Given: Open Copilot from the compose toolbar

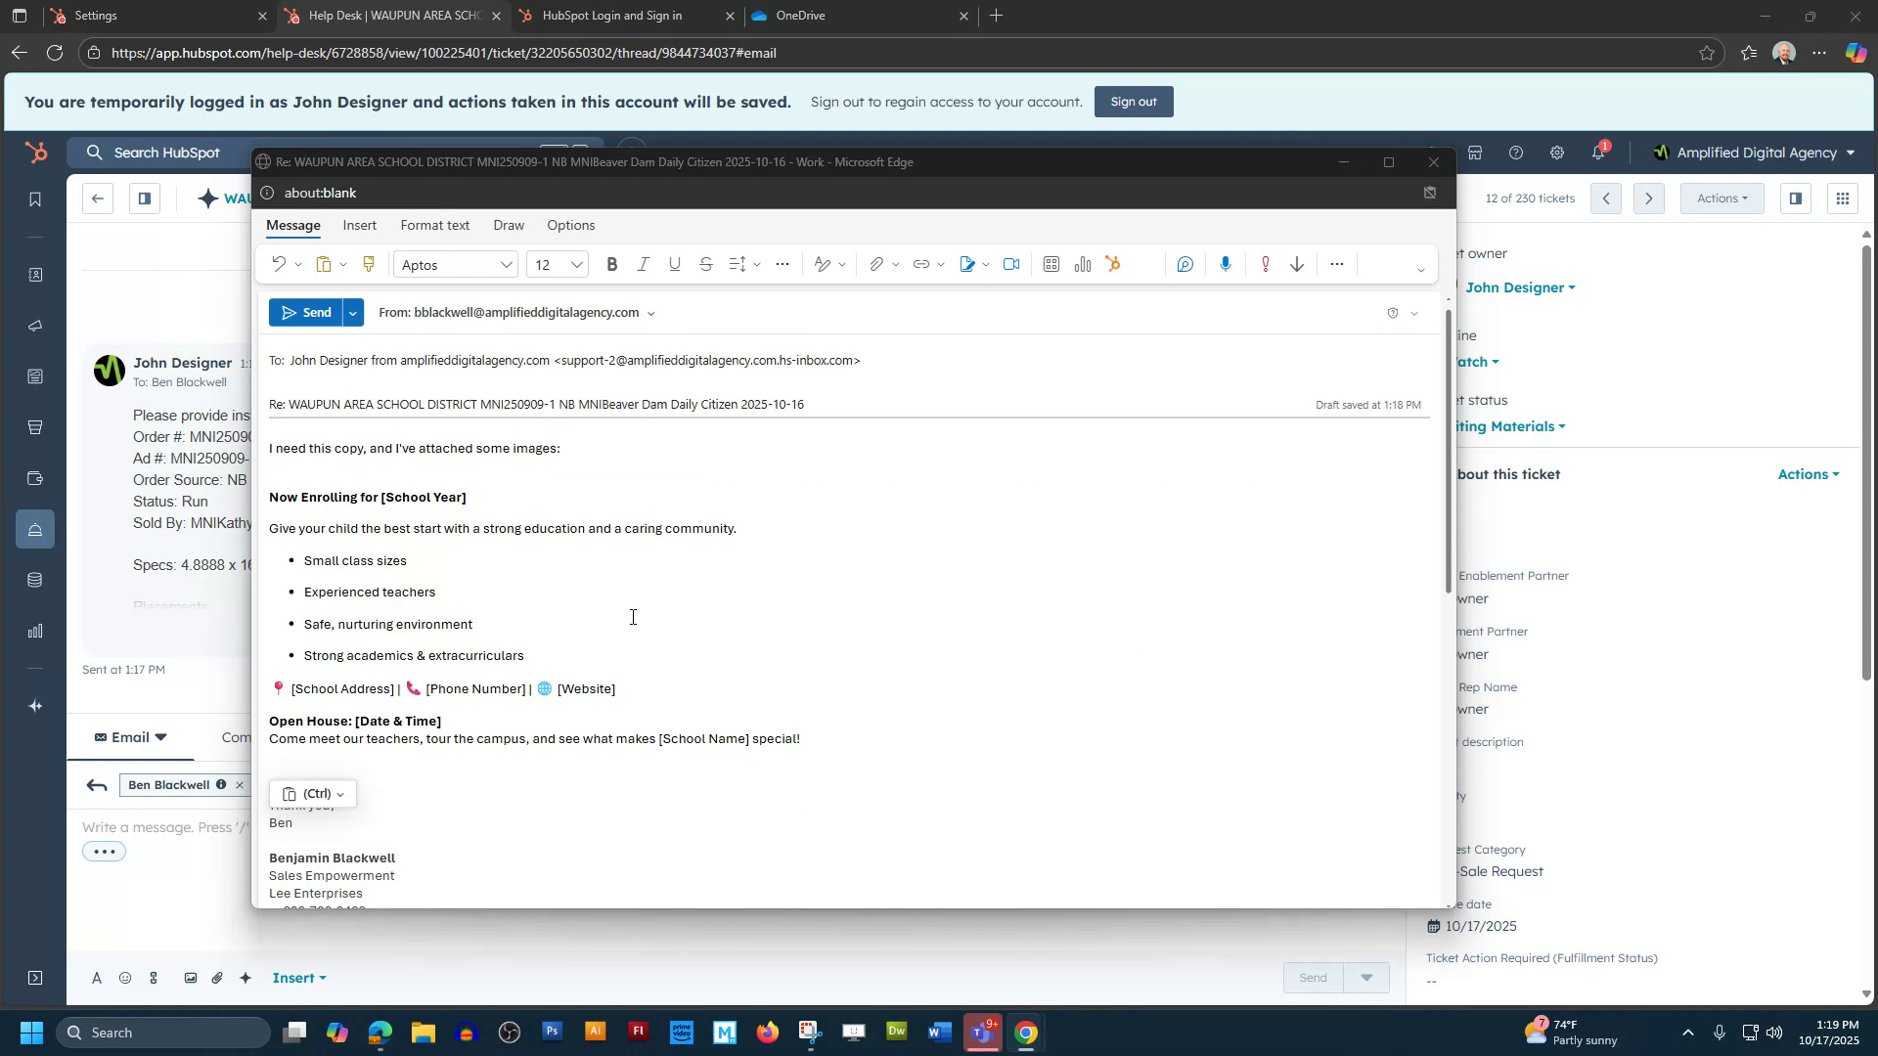Looking at the screenshot, I should coord(1186,264).
